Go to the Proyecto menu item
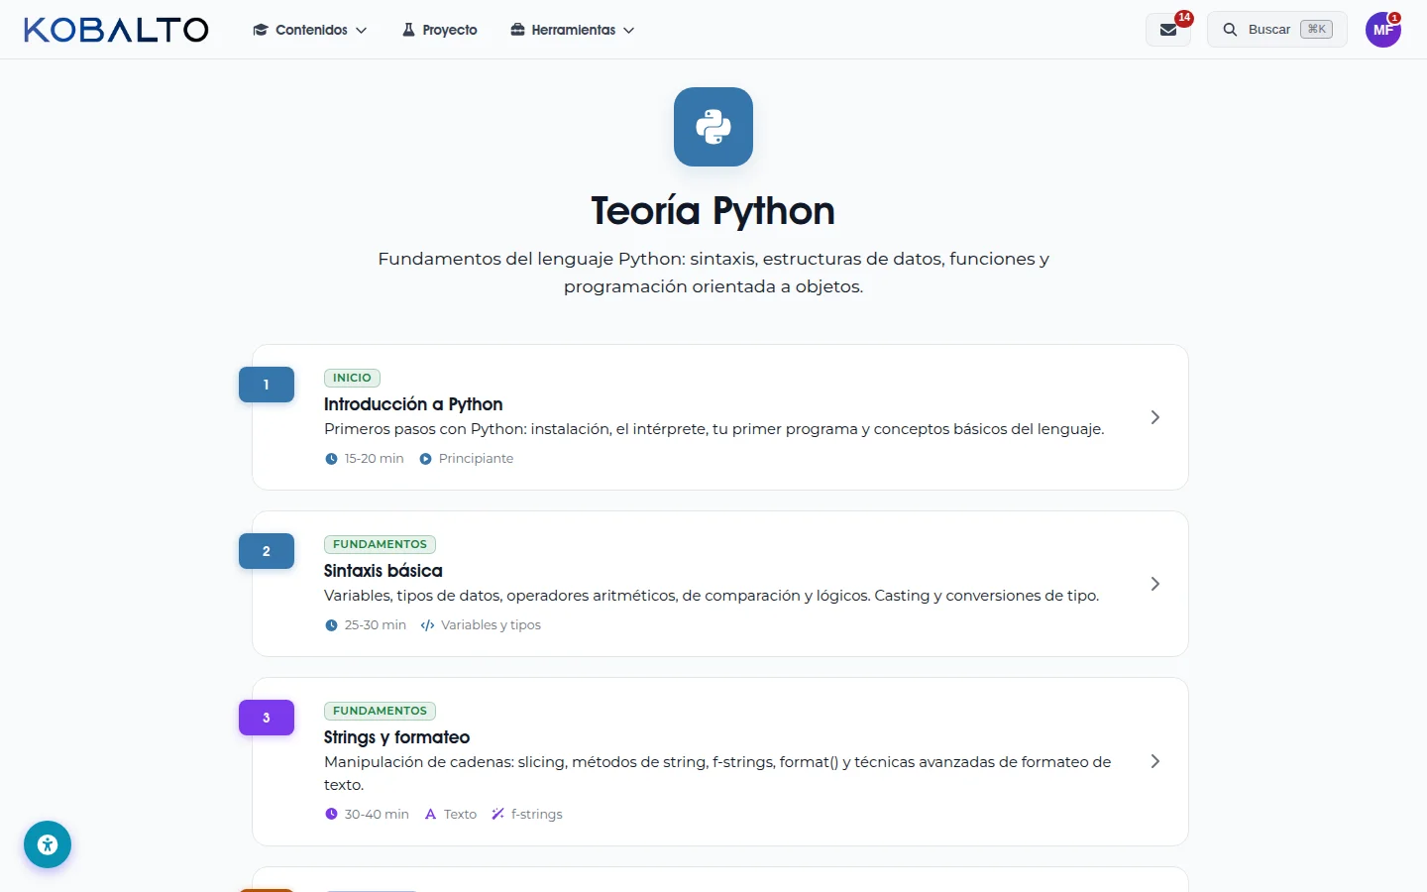 point(439,30)
